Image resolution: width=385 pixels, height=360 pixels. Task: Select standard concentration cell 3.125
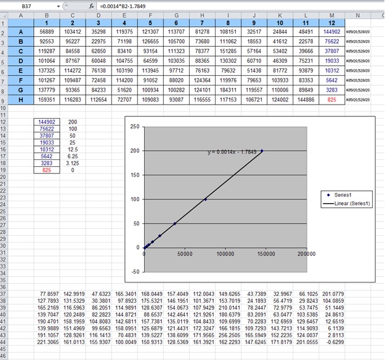(73, 163)
